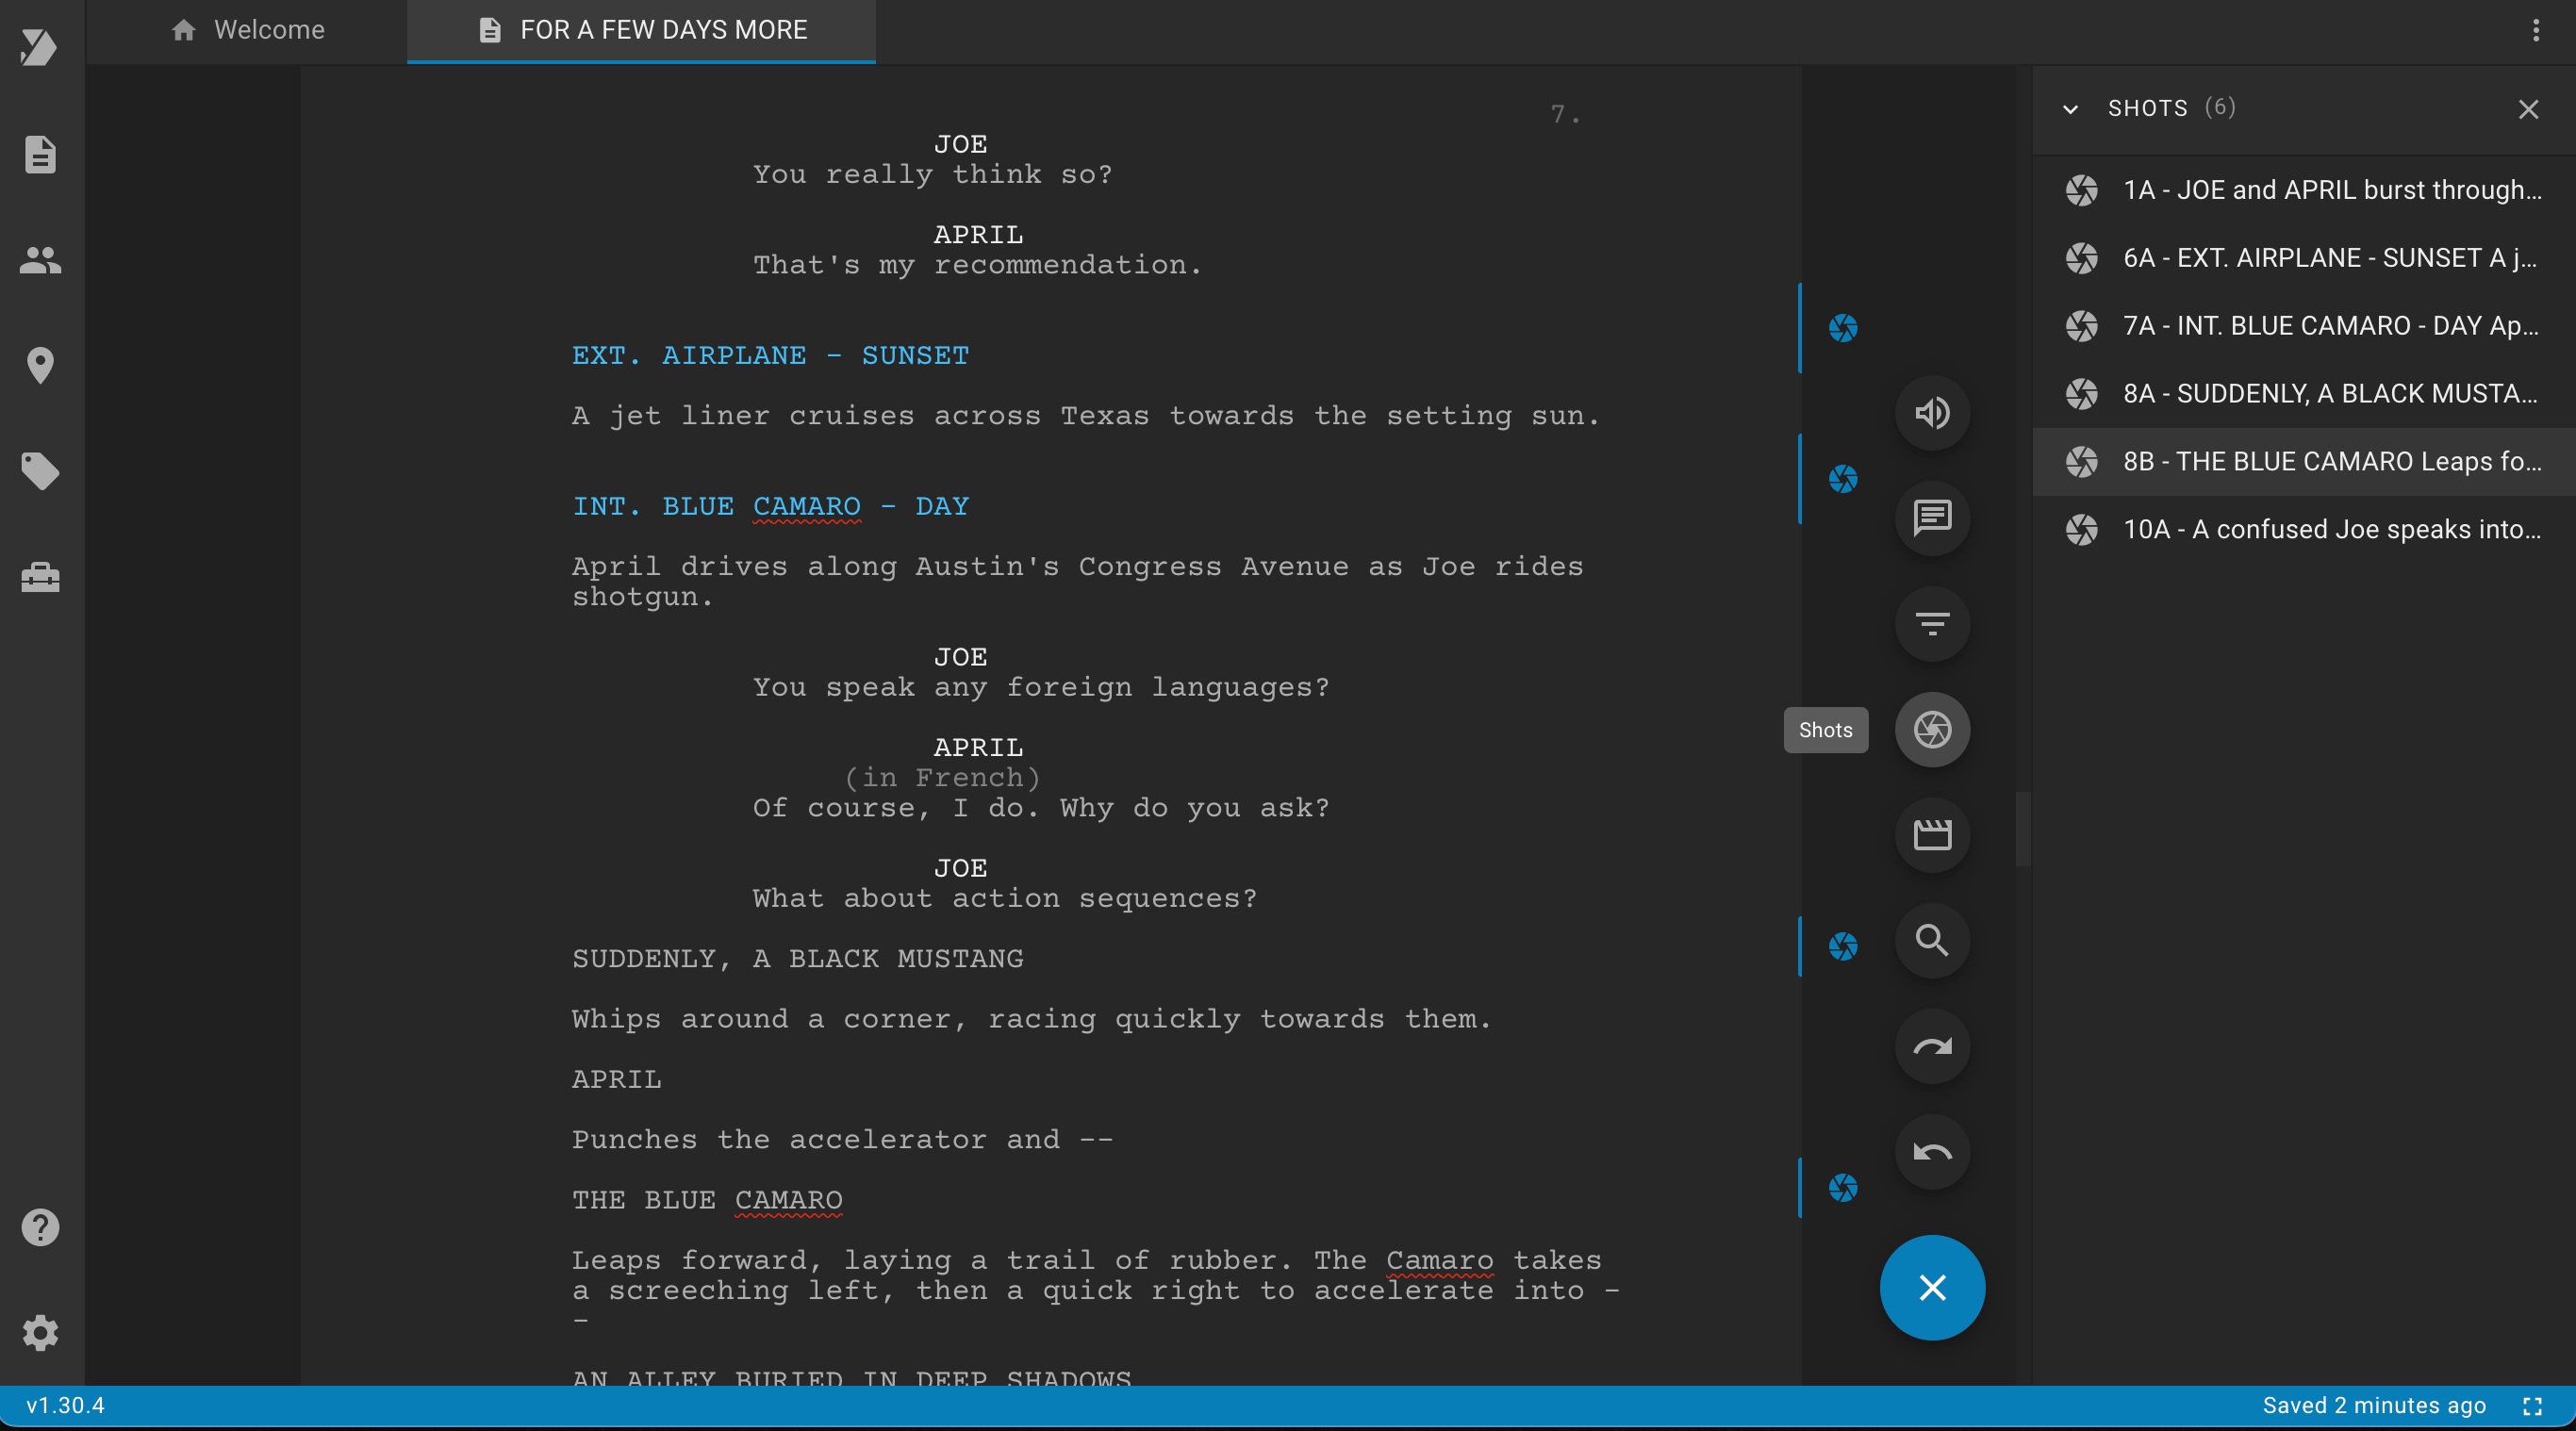Click shot marker beside SUDDENLY, A BLACK MUSTANG
This screenshot has width=2576, height=1431.
1843,946
